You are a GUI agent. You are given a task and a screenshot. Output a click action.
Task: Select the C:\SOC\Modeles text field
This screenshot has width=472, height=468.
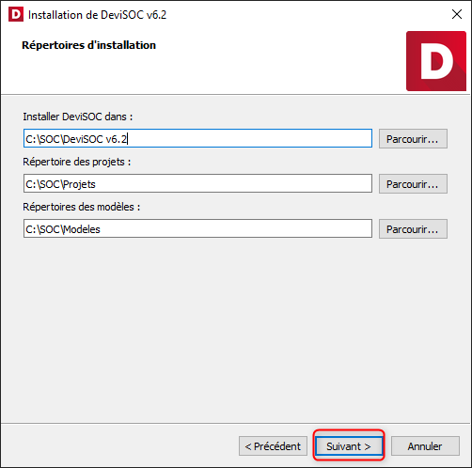click(197, 228)
